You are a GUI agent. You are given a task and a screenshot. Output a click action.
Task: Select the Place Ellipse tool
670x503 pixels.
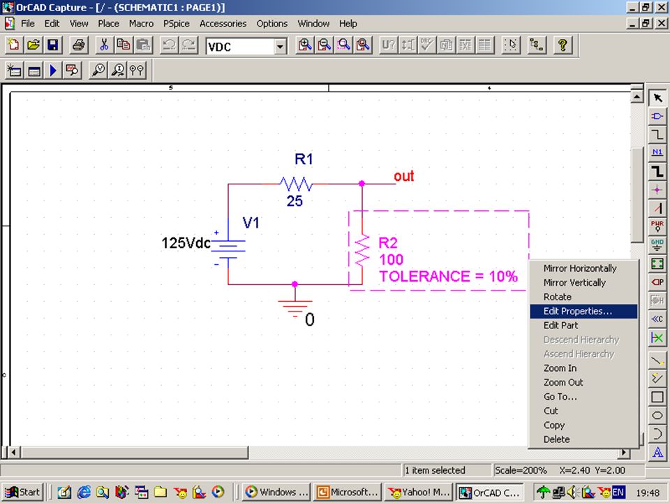[x=657, y=415]
